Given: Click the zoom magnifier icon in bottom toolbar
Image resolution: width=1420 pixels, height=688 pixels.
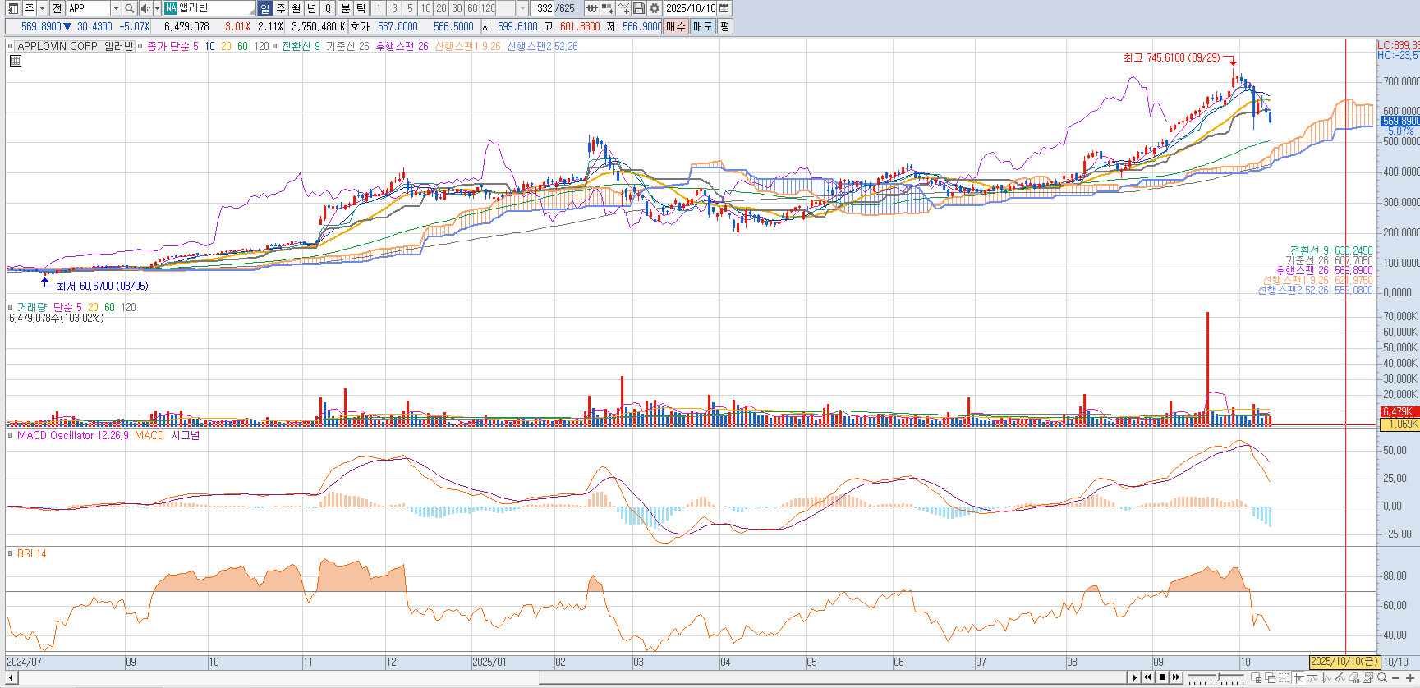Looking at the screenshot, I should pyautogui.click(x=1382, y=678).
